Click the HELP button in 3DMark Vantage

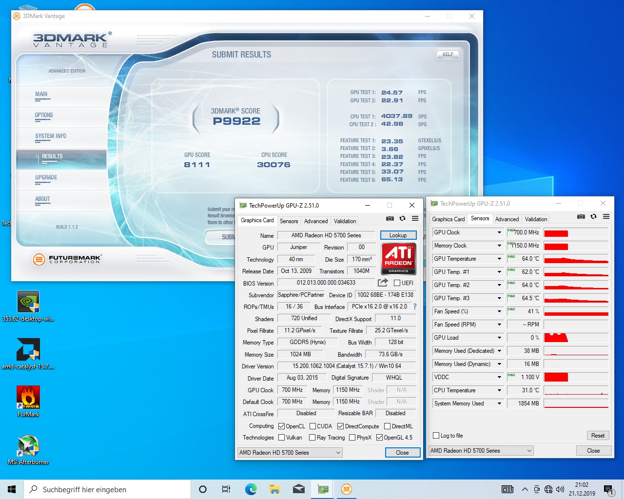pos(448,55)
